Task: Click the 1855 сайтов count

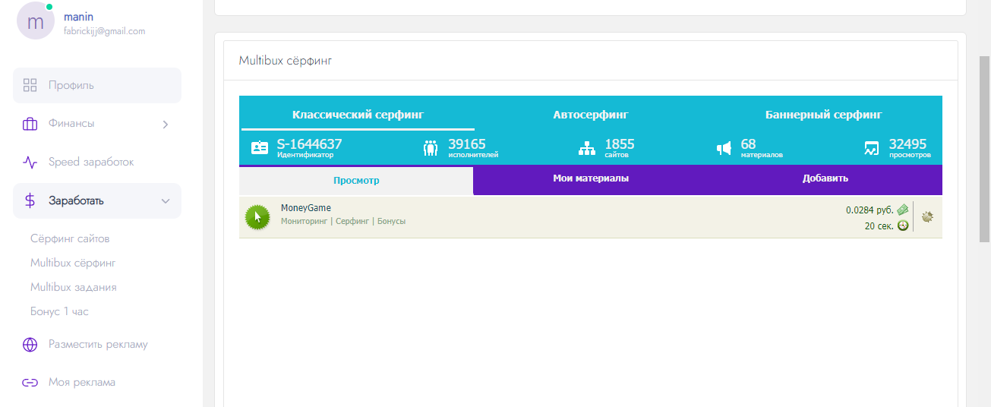Action: [620, 144]
